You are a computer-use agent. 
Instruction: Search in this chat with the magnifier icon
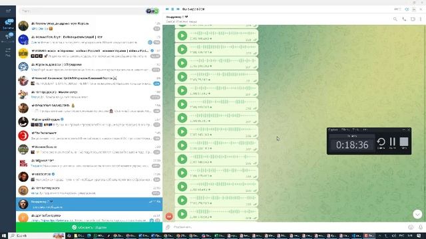pyautogui.click(x=395, y=19)
